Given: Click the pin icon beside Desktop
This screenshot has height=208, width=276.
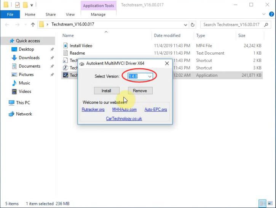Looking at the screenshot, I should [x=52, y=49].
